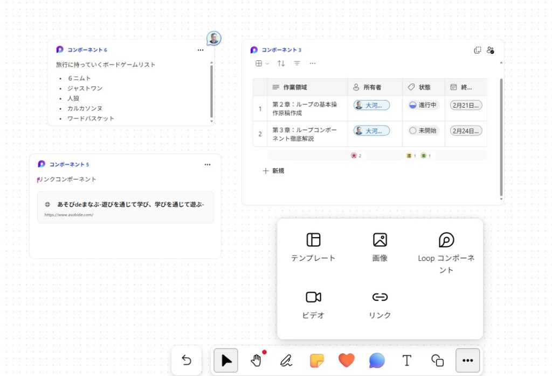Click the sort arrows icon in コンポーネント 3

tap(281, 63)
